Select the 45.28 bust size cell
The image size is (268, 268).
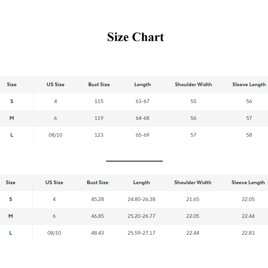click(x=97, y=199)
